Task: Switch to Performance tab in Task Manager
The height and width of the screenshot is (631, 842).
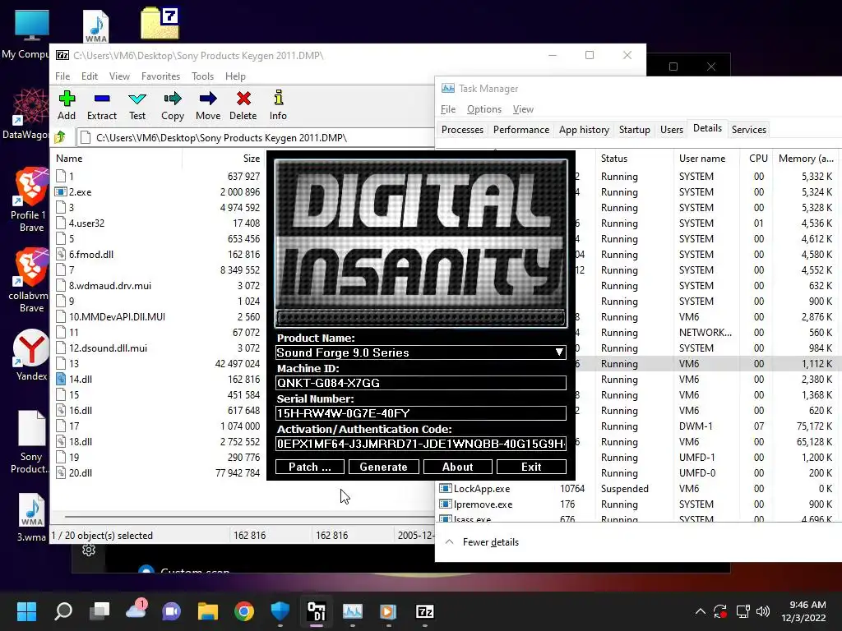Action: [520, 129]
